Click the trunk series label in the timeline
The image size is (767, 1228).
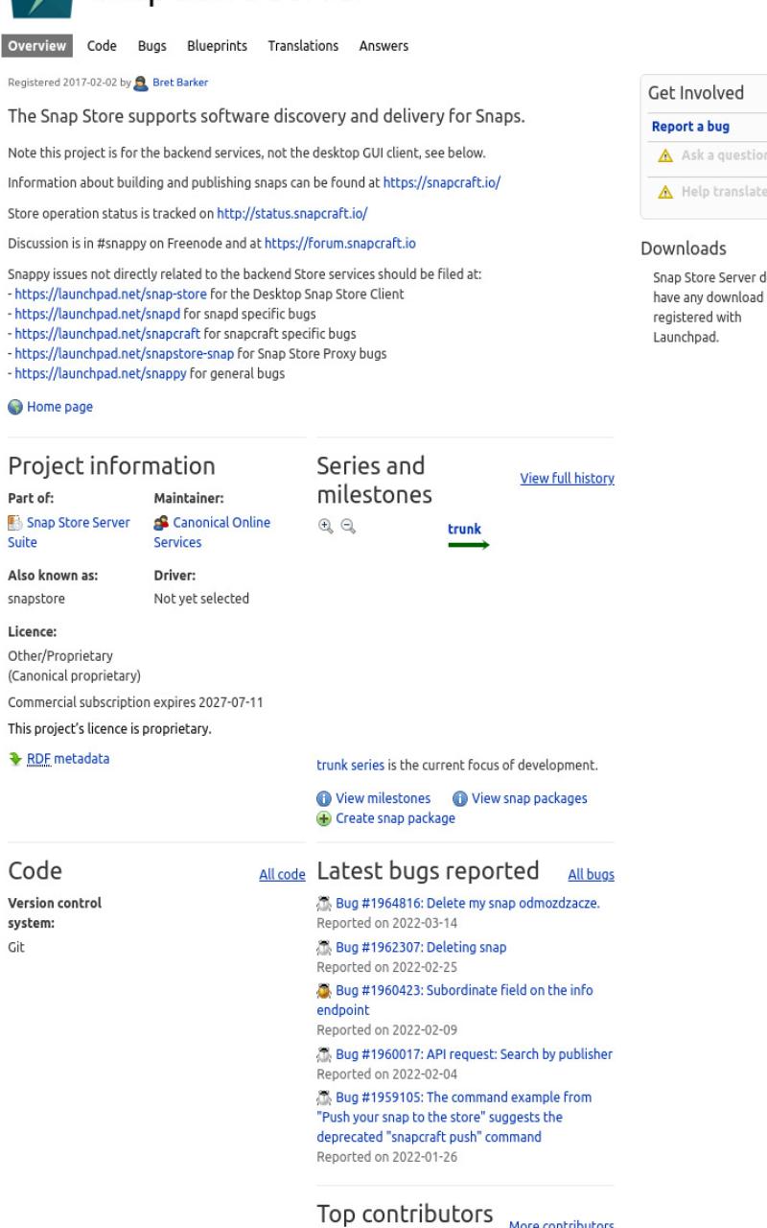coord(464,529)
